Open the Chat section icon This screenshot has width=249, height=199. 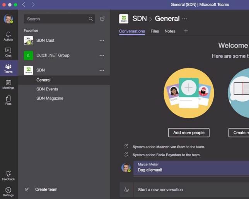click(x=8, y=50)
